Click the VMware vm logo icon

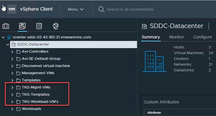(x=12, y=9)
